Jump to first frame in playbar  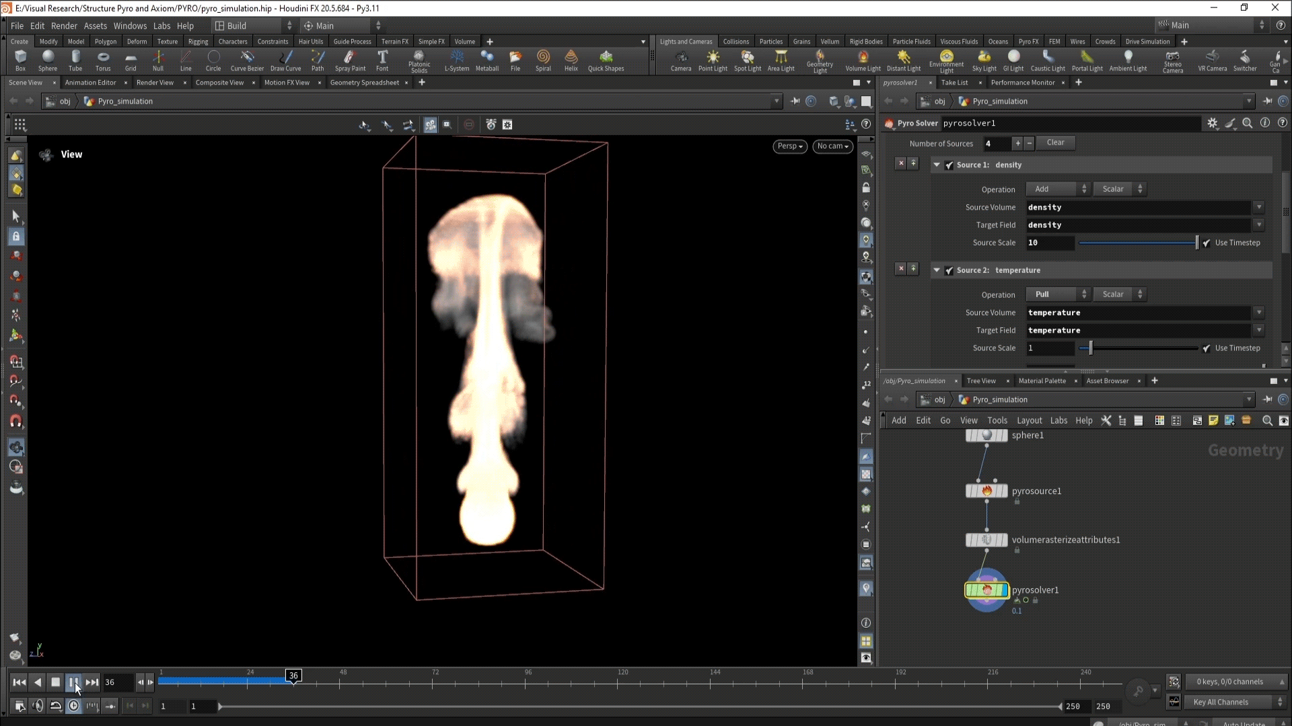point(20,682)
